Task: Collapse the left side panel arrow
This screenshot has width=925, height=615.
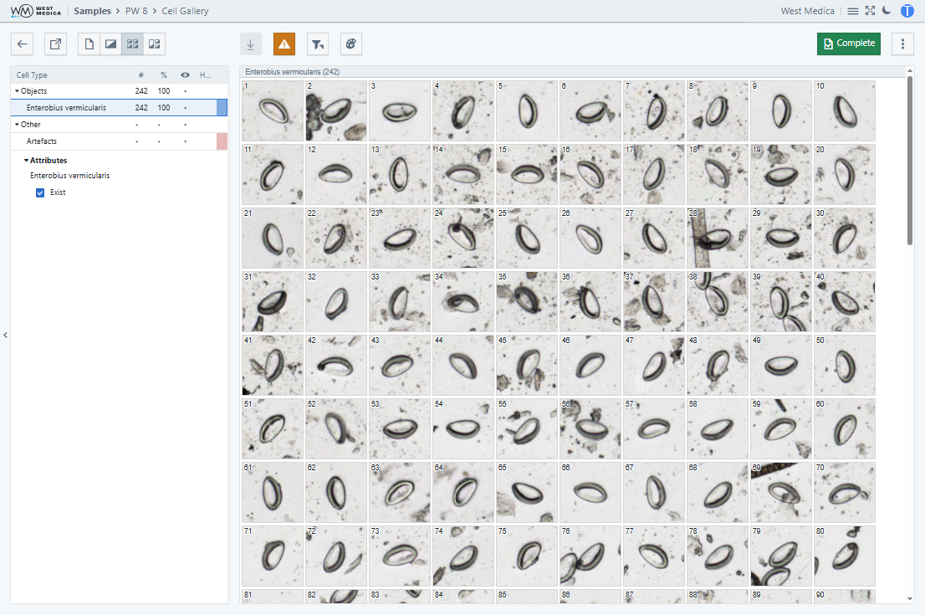Action: pos(5,336)
